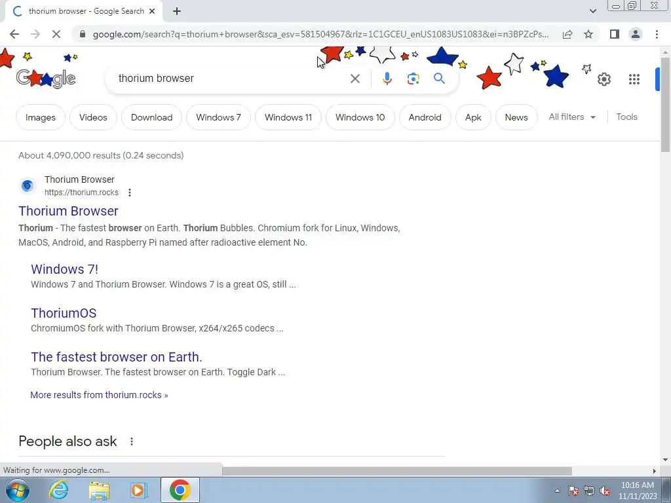
Task: Apply the Windows 7 filter chip
Action: 218,117
